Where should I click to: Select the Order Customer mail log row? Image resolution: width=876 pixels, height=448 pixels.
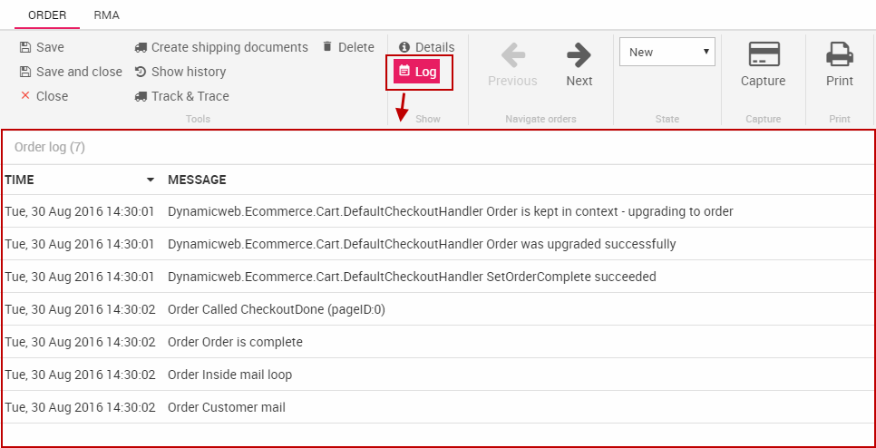[227, 407]
